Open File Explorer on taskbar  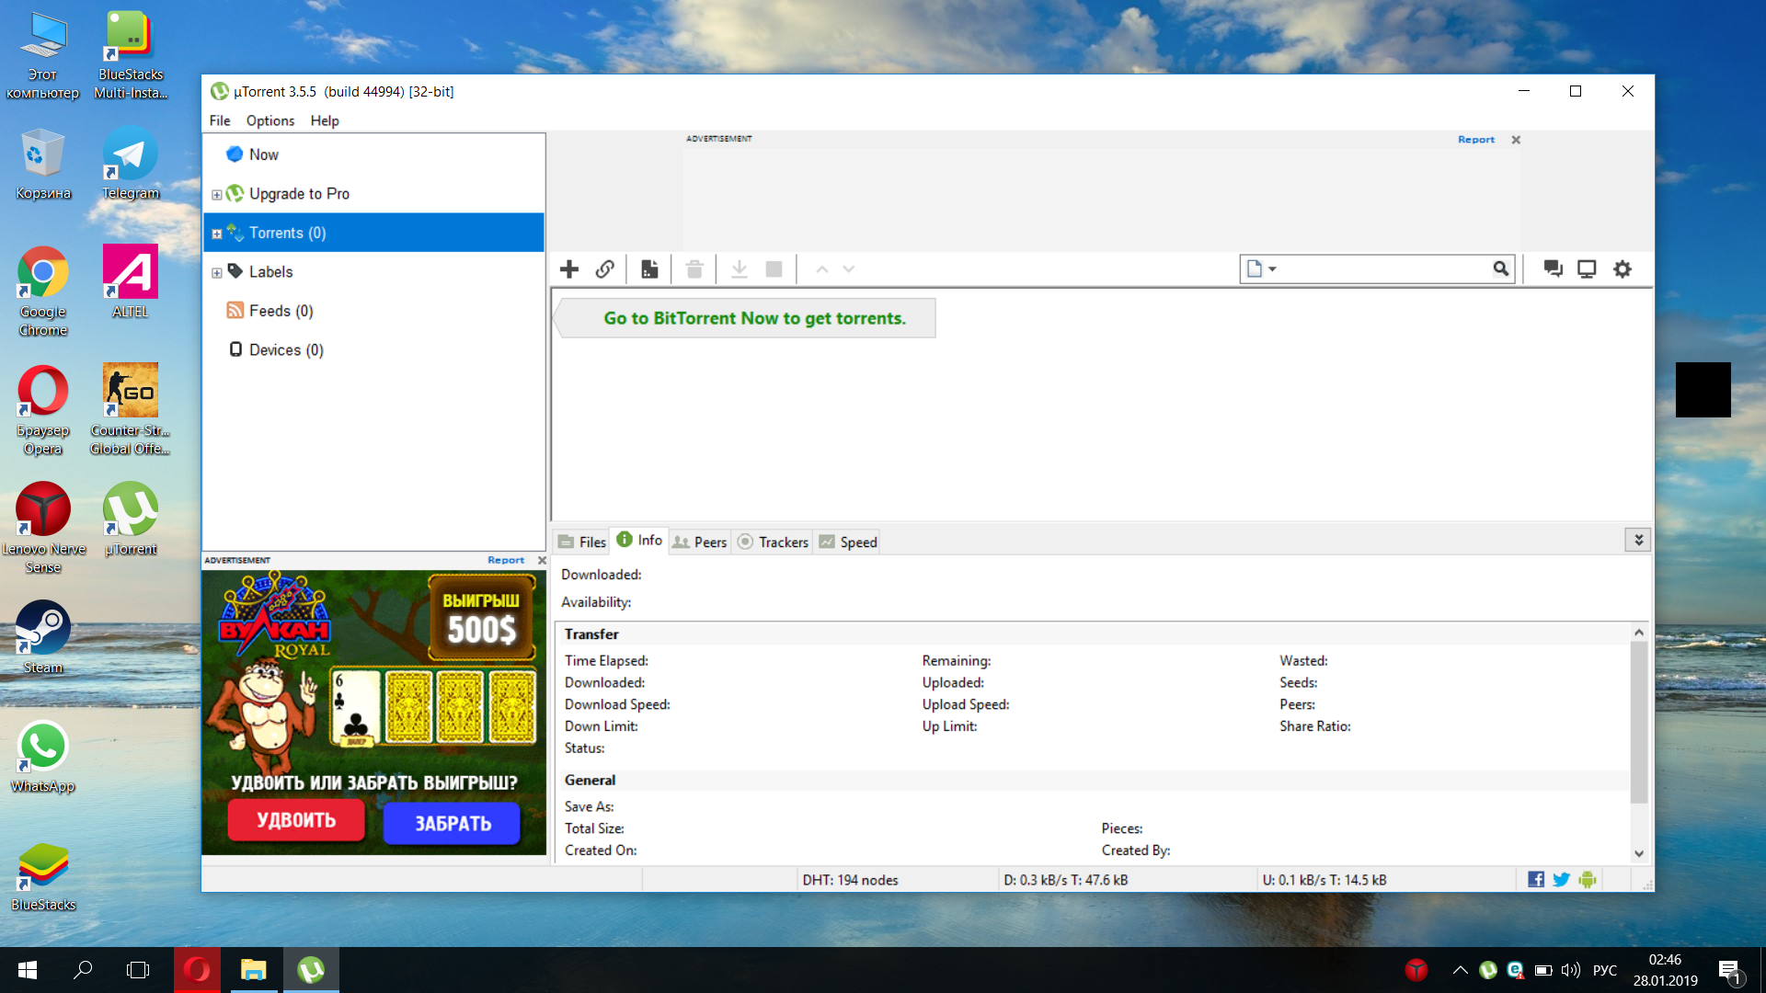(253, 970)
